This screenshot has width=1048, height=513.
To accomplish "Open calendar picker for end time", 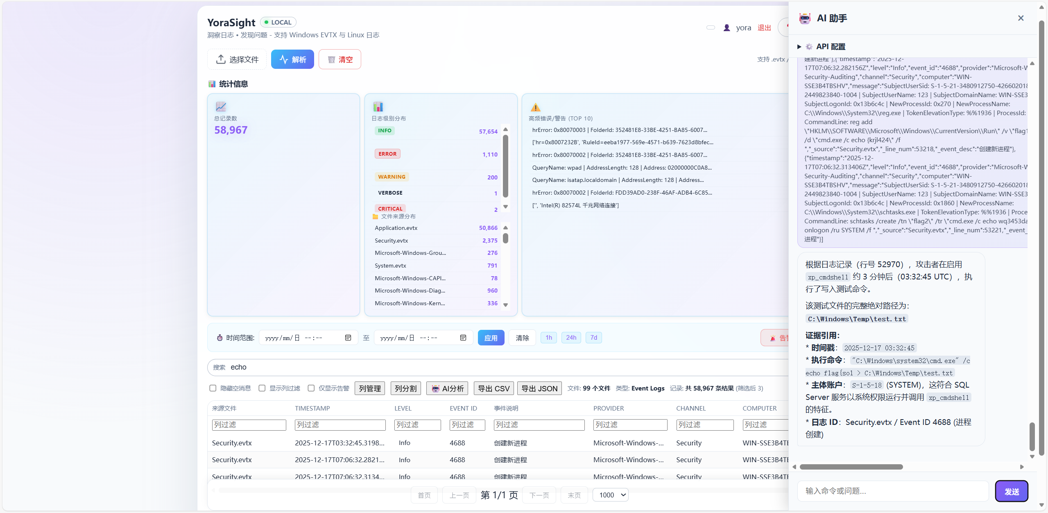I will click(463, 338).
